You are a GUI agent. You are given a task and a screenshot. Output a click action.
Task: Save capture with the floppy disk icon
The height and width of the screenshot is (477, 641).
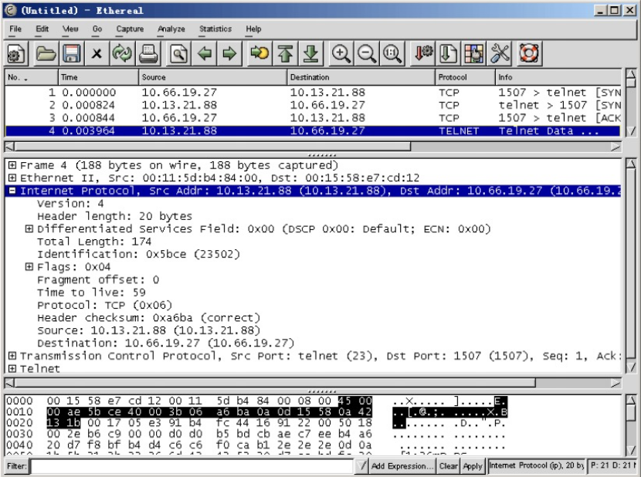pos(71,53)
